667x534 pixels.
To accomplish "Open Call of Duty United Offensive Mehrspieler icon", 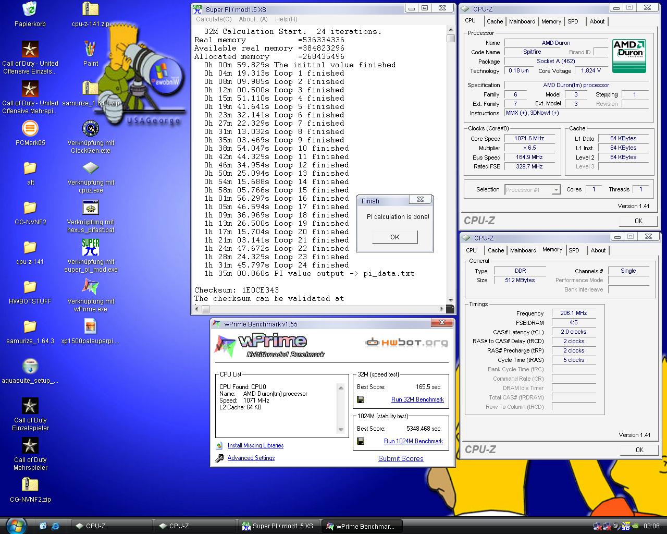I will coord(30,89).
